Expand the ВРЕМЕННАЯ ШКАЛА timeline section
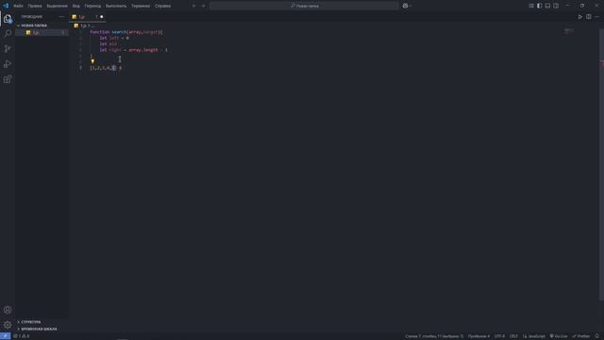The width and height of the screenshot is (604, 340). click(42, 330)
